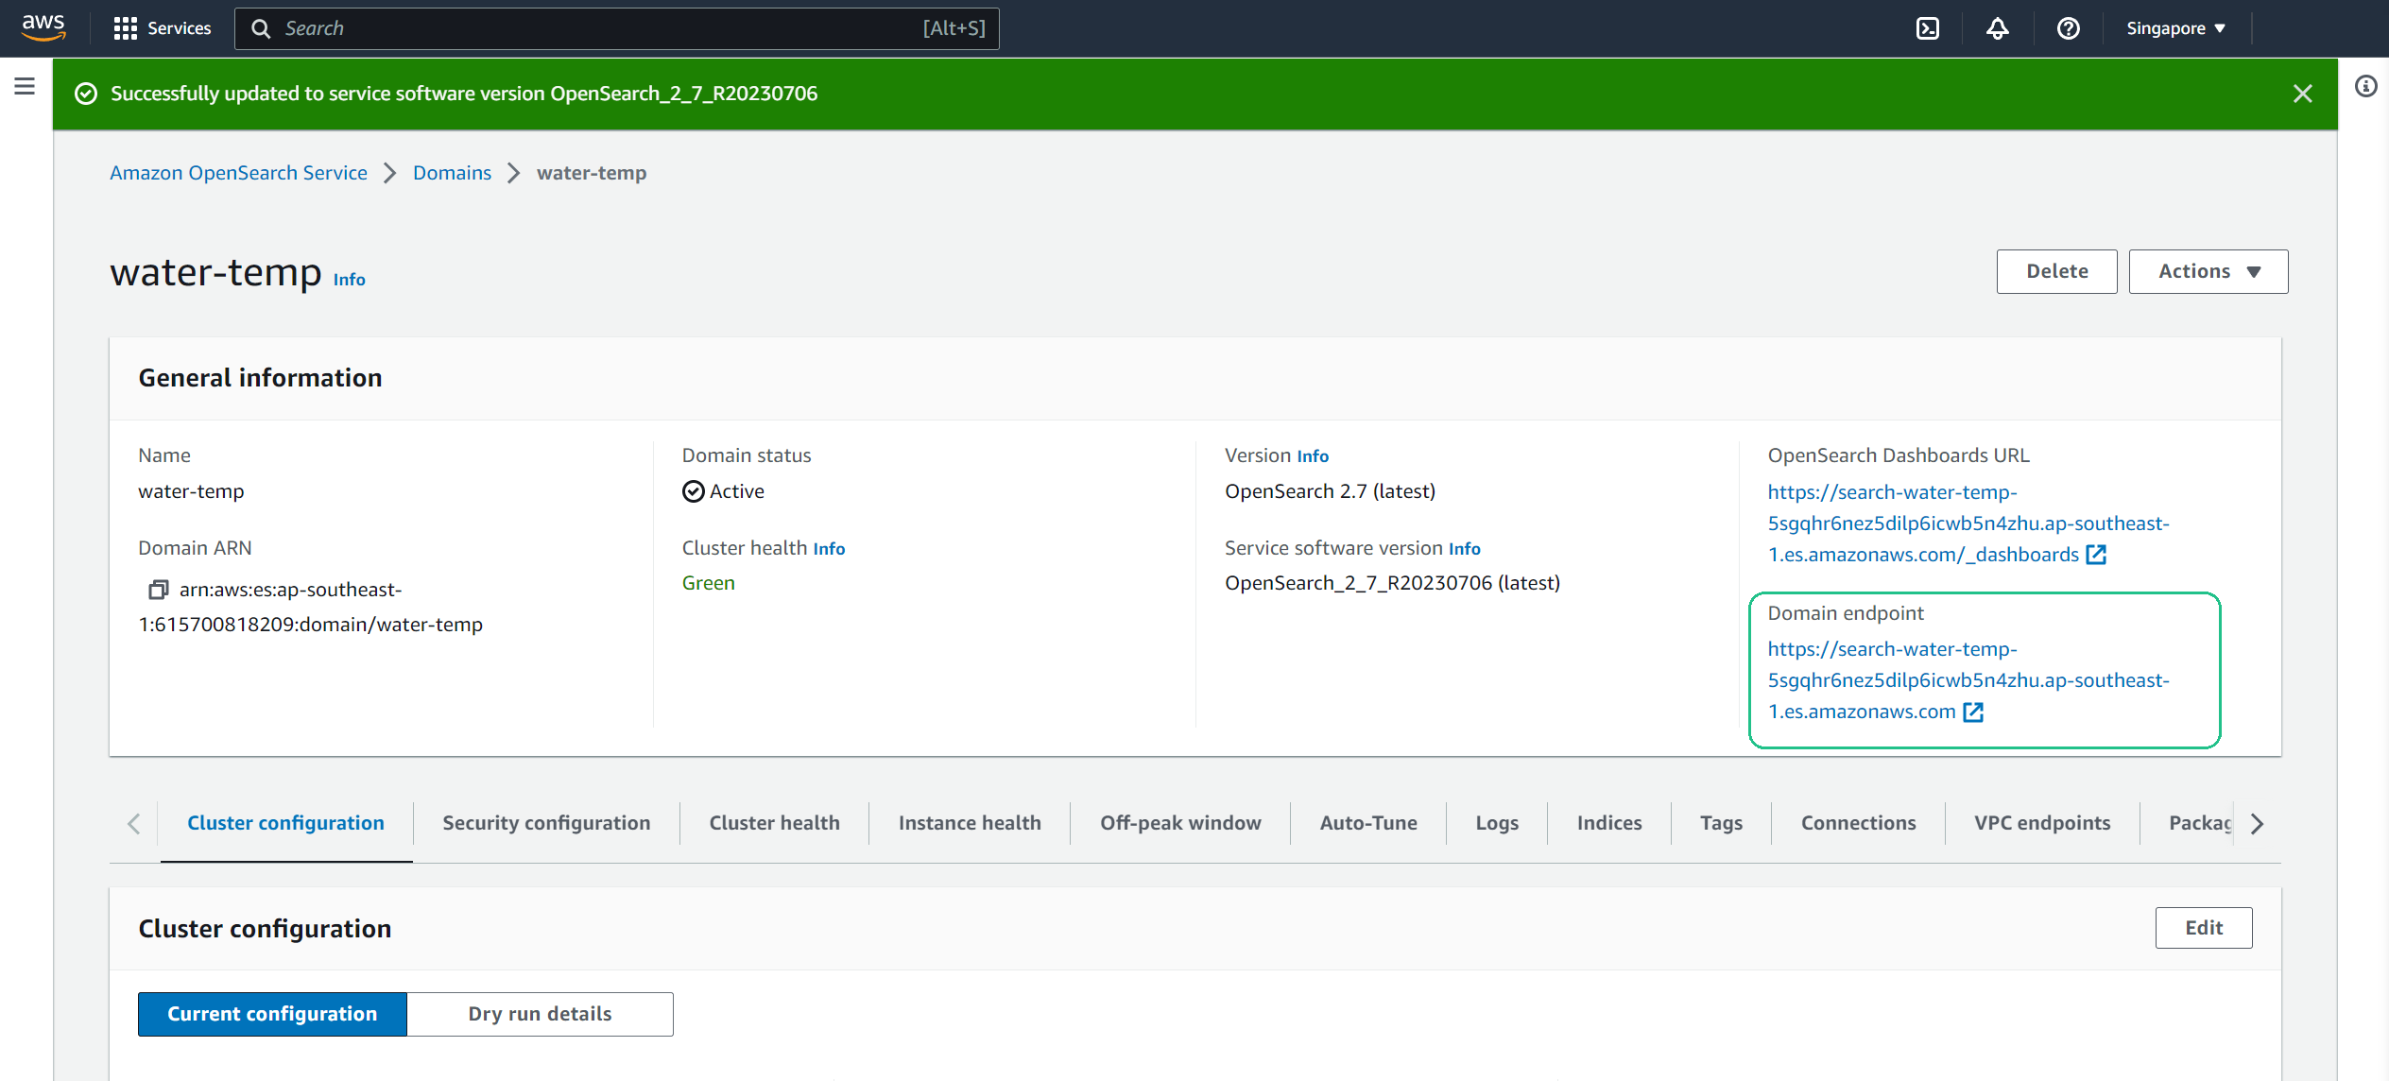Open the Auto-Tune tab
Screen dimensions: 2389x1081
point(1368,823)
